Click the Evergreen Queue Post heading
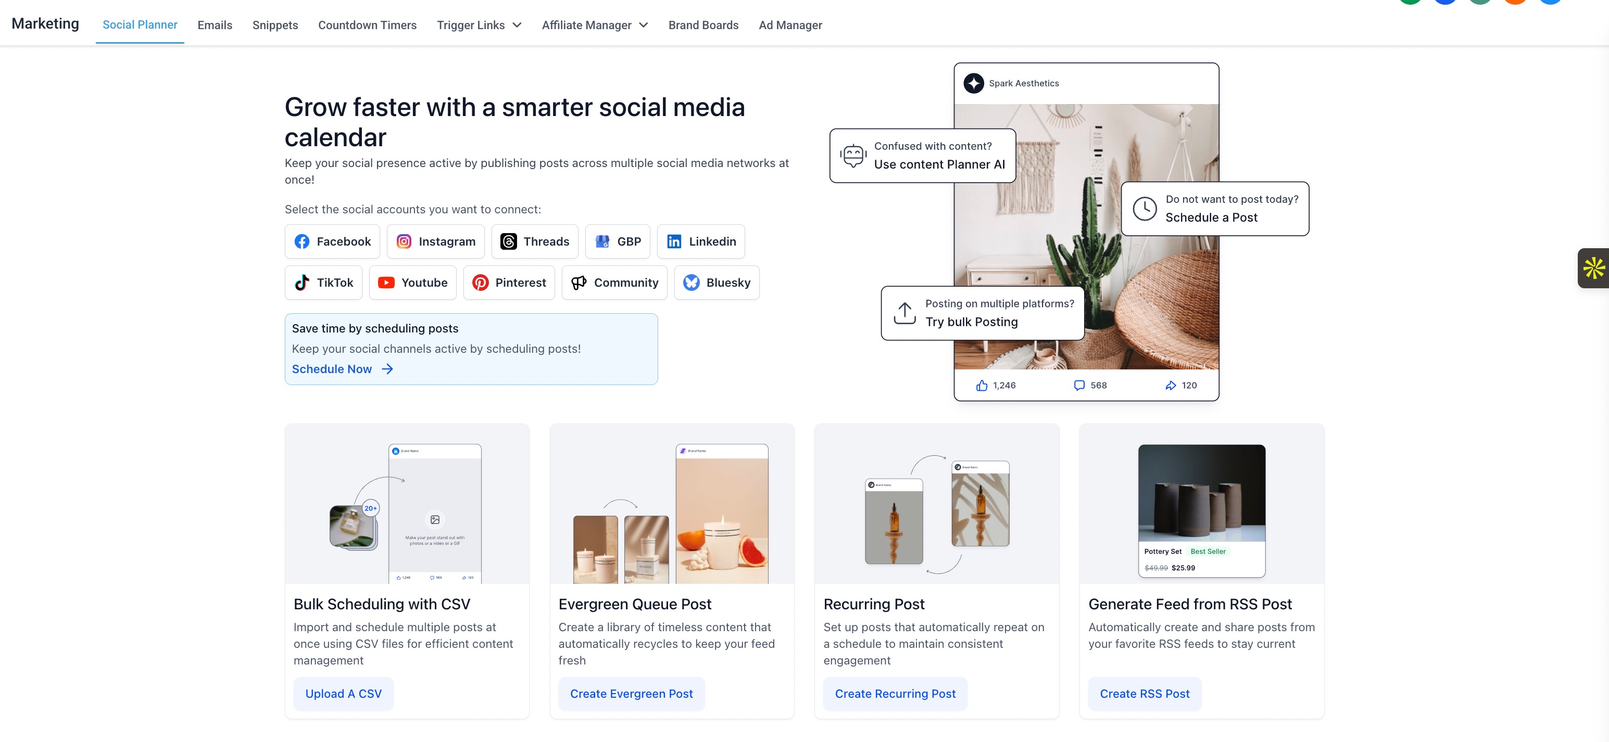The width and height of the screenshot is (1609, 742). (635, 604)
